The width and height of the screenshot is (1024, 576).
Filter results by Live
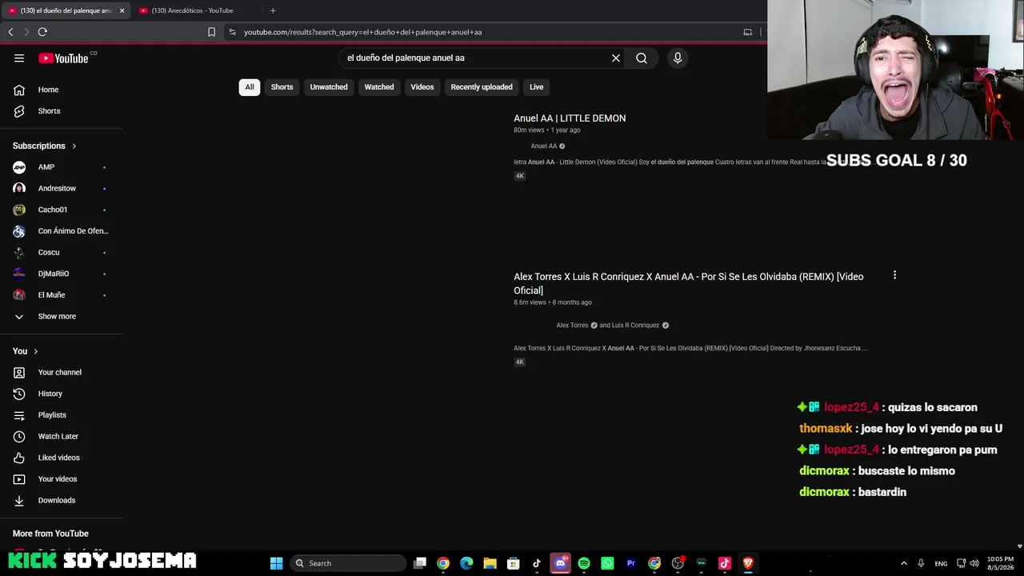pos(536,87)
